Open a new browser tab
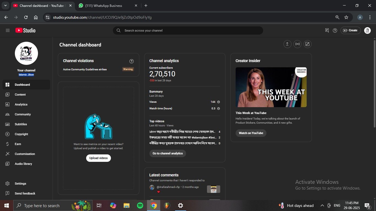The image size is (376, 211). click(146, 5)
